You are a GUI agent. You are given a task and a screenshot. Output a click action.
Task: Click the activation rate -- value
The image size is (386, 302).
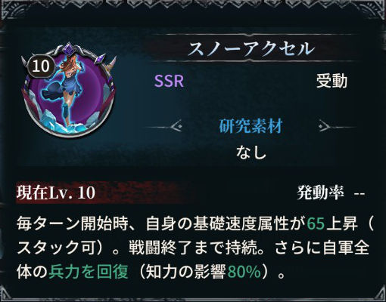(x=360, y=194)
